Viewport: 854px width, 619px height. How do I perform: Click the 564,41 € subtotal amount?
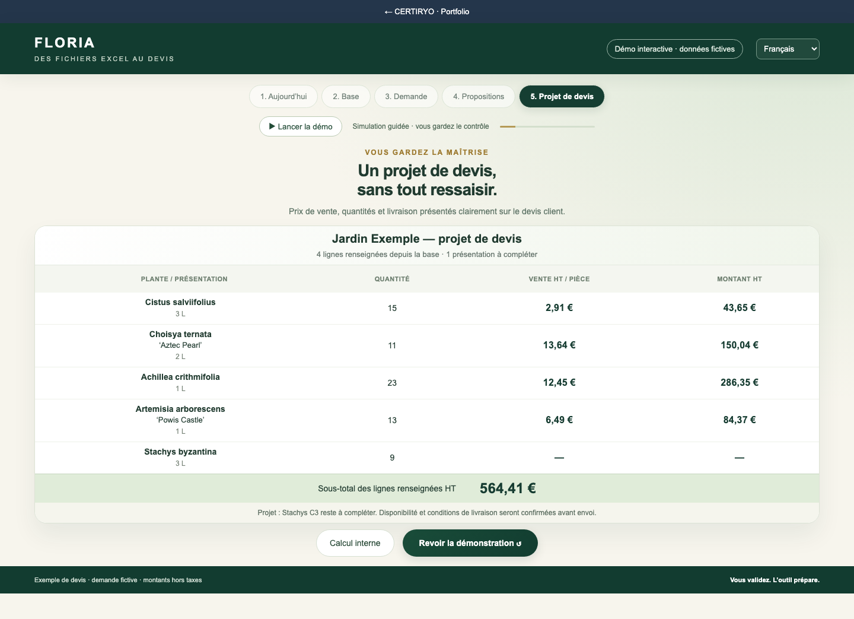tap(508, 488)
